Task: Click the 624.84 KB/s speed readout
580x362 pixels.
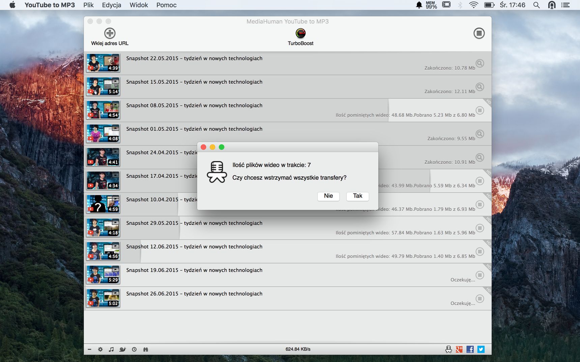Action: click(x=298, y=349)
